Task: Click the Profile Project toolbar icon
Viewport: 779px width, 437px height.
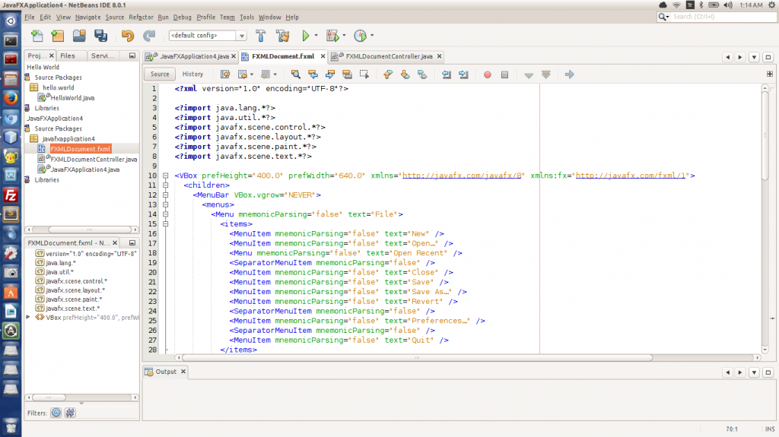Action: coord(360,36)
